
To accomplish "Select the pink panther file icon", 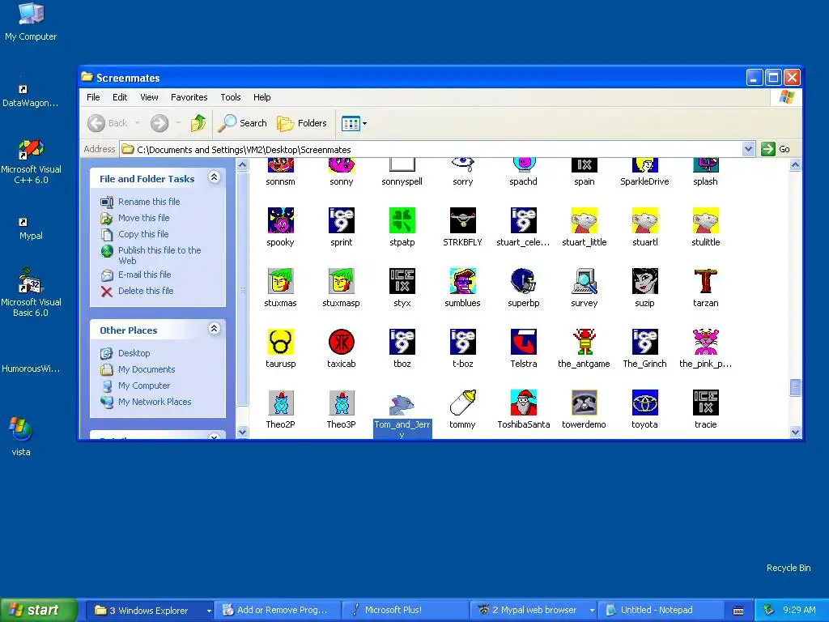I will pos(706,343).
